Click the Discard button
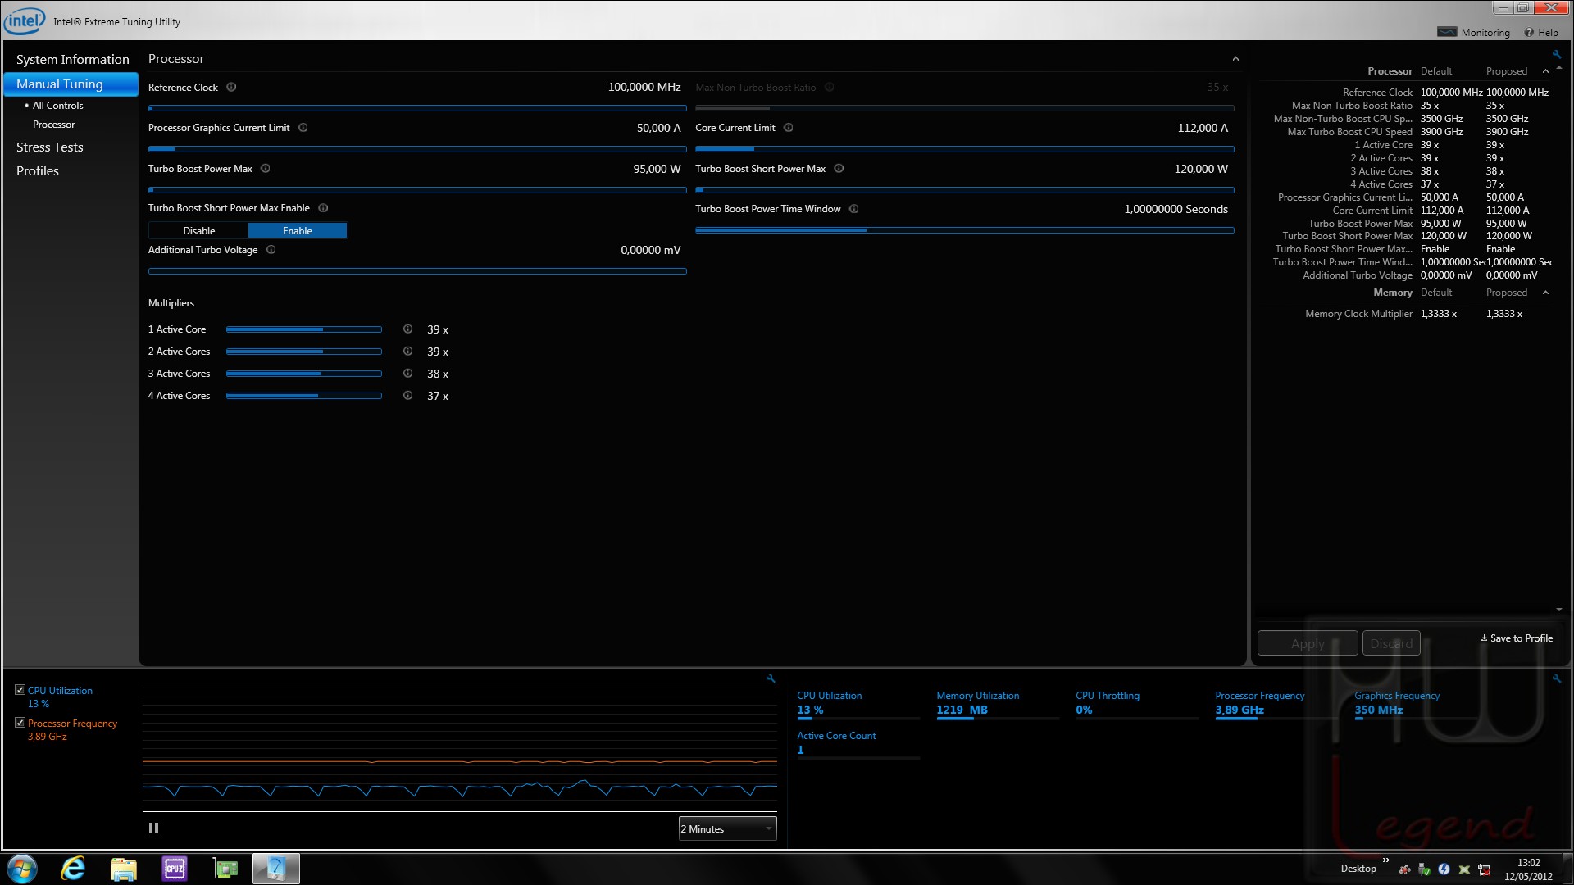The height and width of the screenshot is (885, 1574). 1391,643
